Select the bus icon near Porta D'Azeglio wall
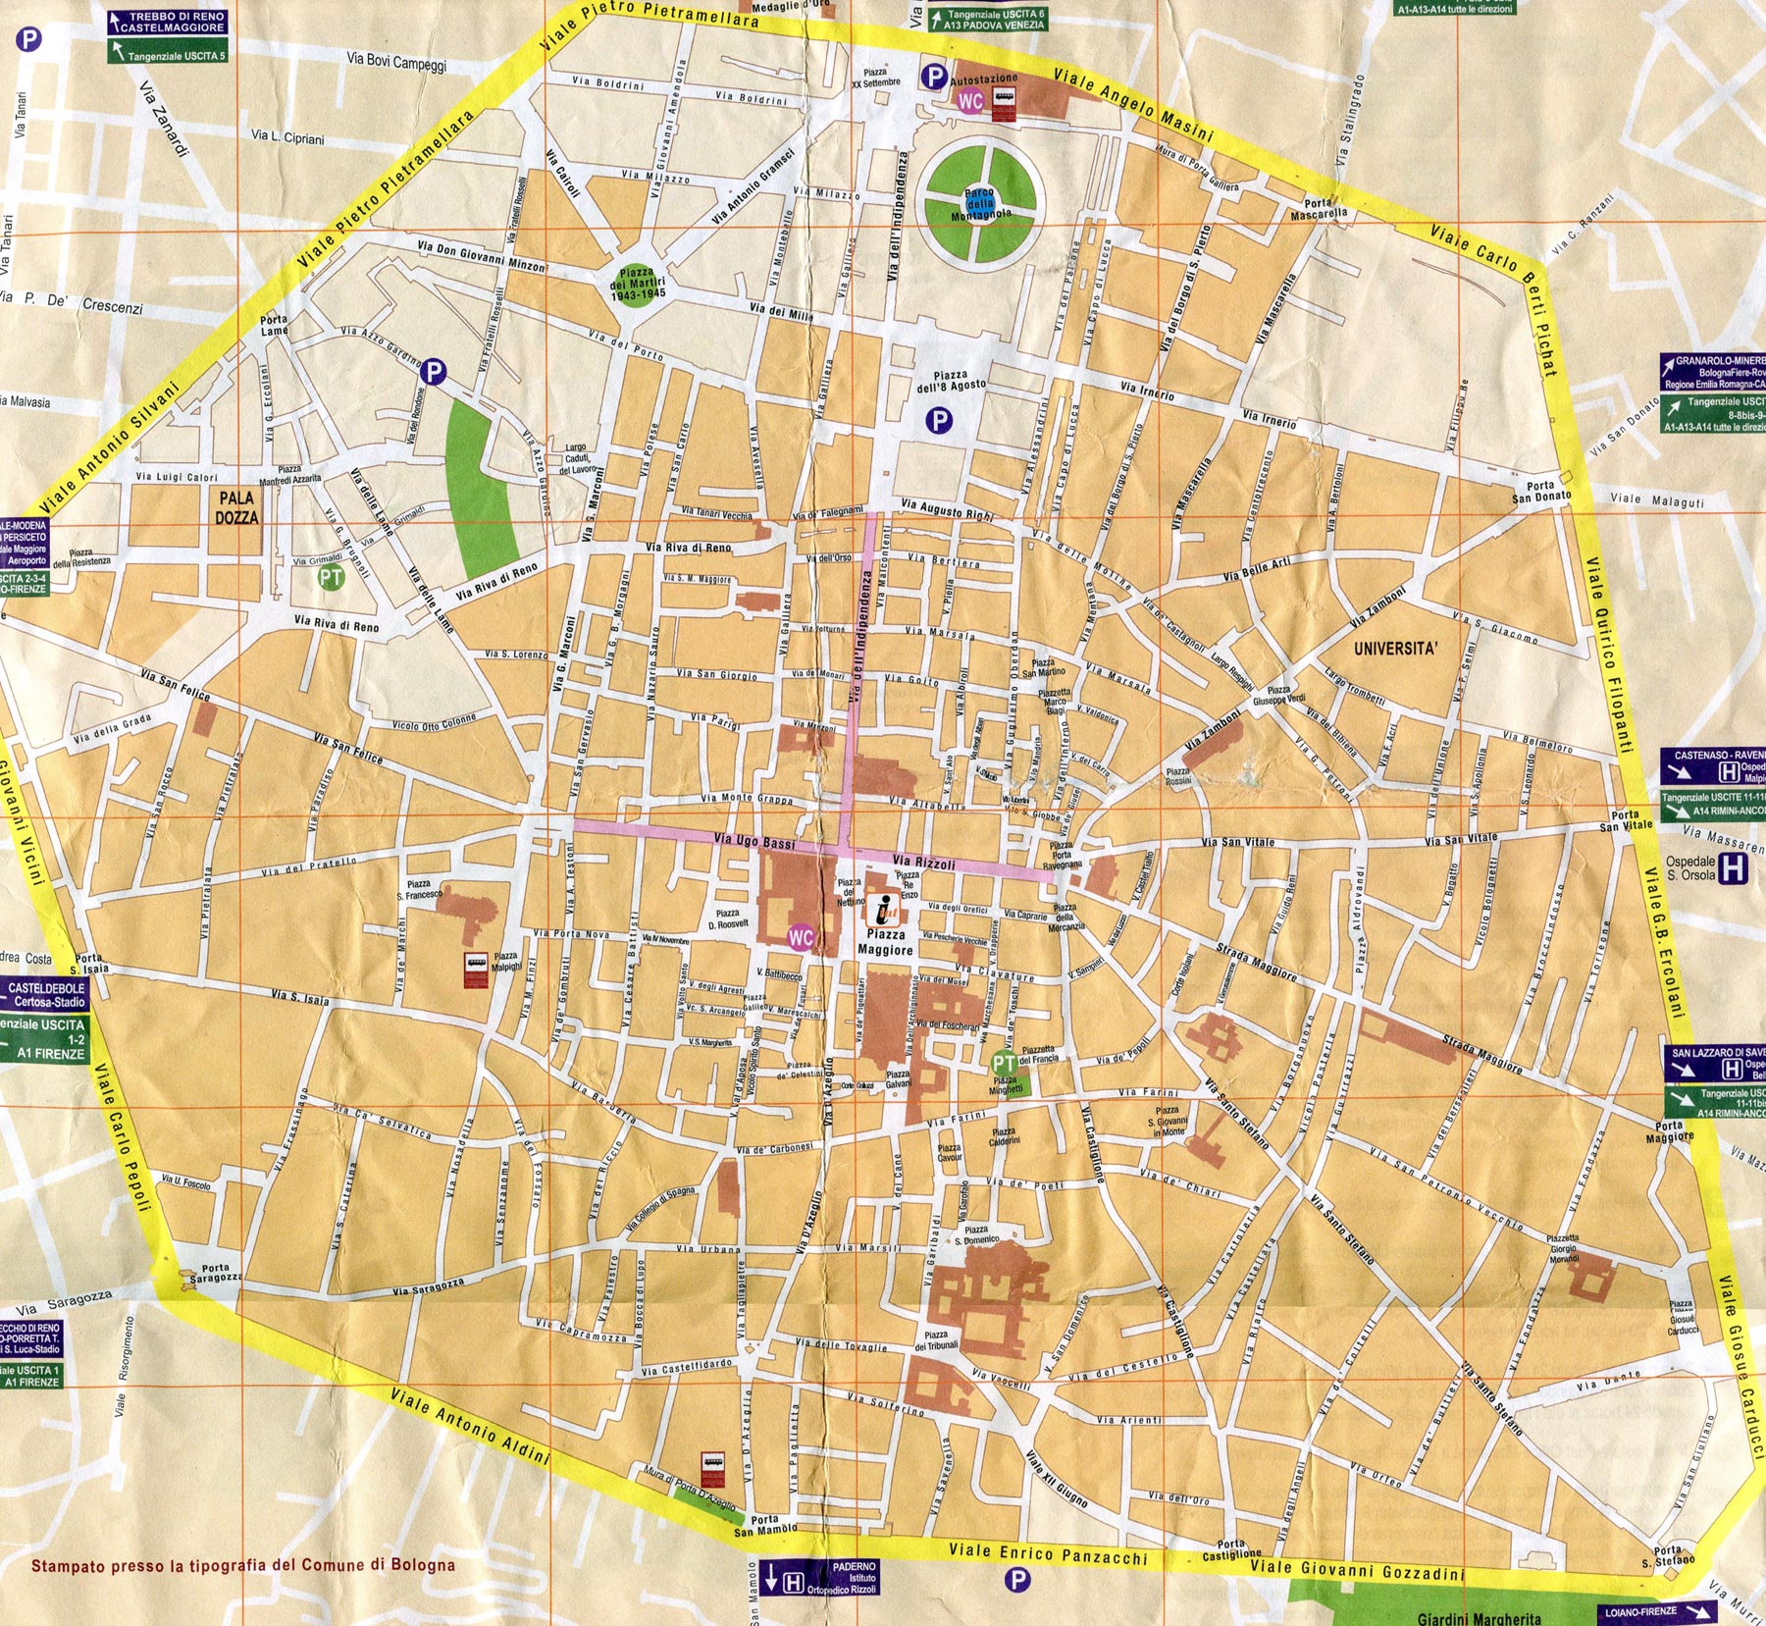 click(x=714, y=1471)
